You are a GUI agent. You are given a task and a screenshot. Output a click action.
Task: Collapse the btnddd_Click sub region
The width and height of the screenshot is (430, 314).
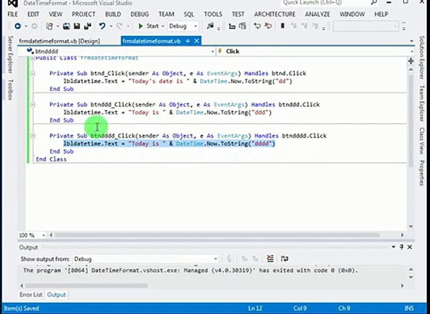(33, 105)
